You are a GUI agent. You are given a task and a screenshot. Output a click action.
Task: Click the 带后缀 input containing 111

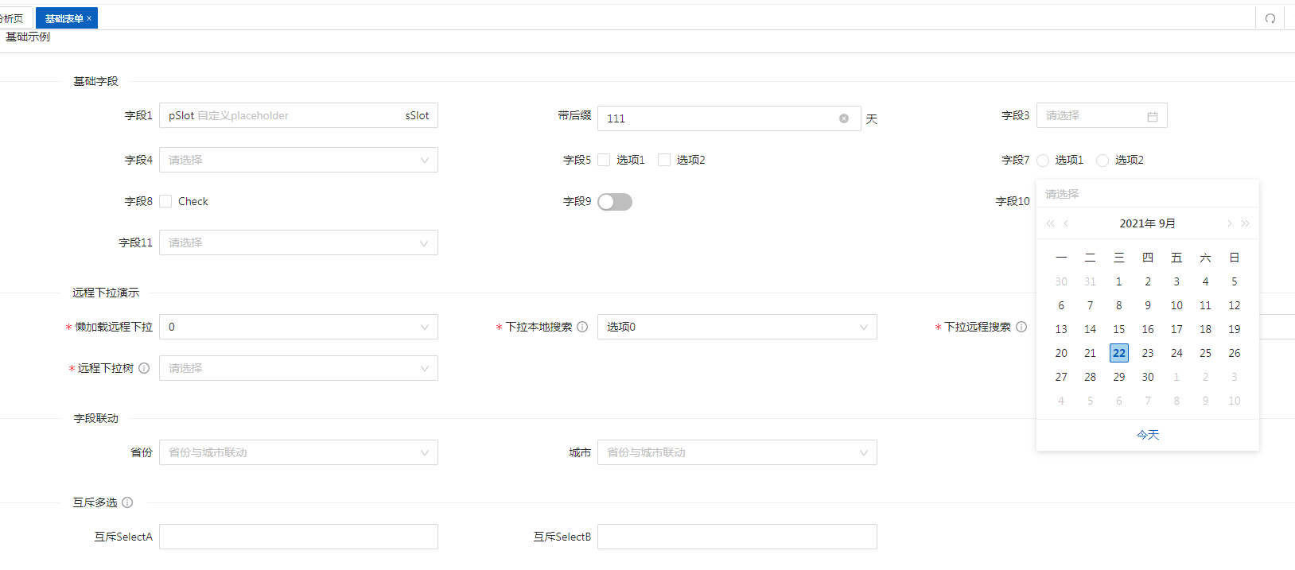tap(729, 118)
